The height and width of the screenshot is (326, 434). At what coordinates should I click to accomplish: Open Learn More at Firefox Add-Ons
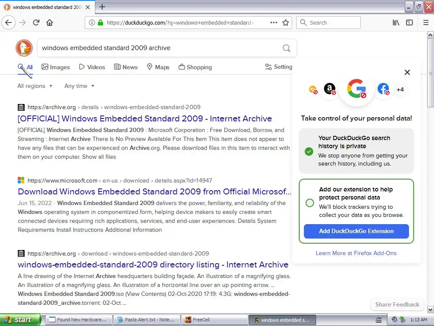tap(356, 253)
